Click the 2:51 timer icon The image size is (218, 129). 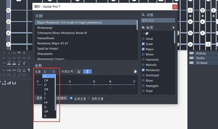pos(9,70)
